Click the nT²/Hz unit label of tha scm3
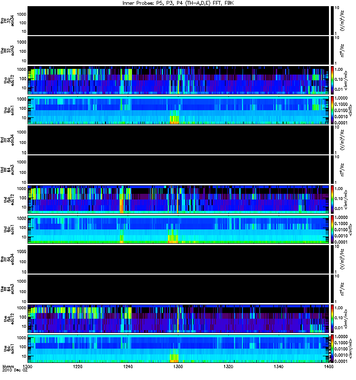This screenshot has width=356, height=380. point(342,50)
